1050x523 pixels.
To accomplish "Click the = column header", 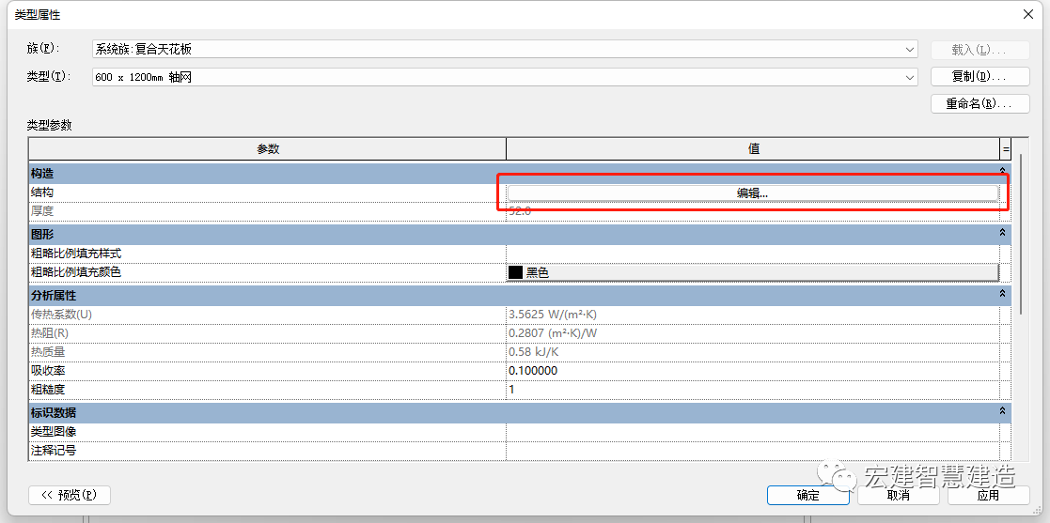I will point(1005,149).
